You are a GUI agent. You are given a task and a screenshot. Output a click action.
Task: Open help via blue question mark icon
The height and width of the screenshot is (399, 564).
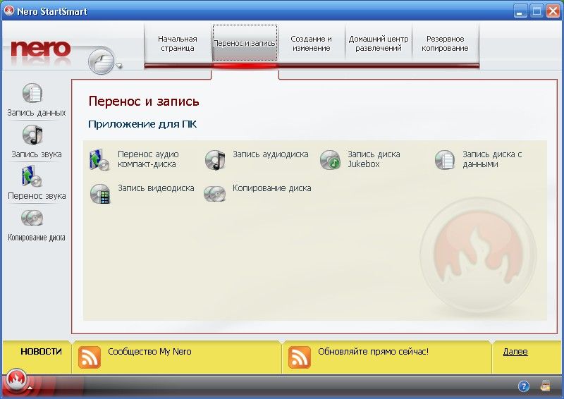coord(524,386)
